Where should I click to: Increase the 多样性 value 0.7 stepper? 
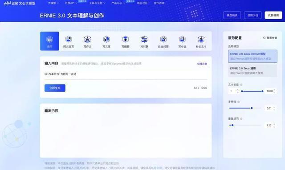pyautogui.click(x=274, y=107)
